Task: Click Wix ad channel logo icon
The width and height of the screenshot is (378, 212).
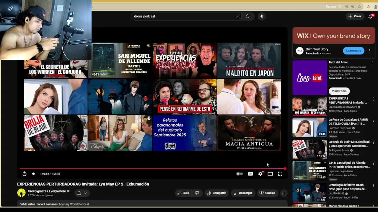Action: pyautogui.click(x=300, y=51)
